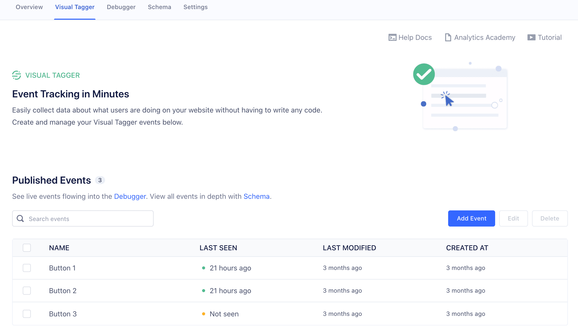Check the Button 3 row checkbox
This screenshot has width=578, height=332.
click(27, 314)
